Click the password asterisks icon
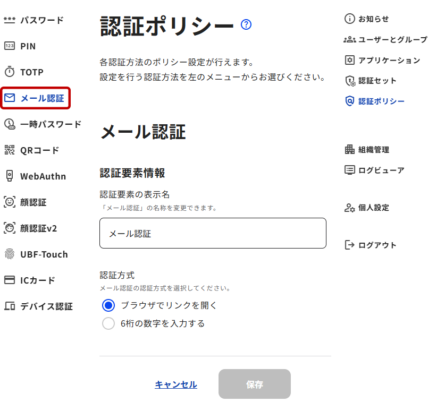428x402 pixels. (10, 20)
